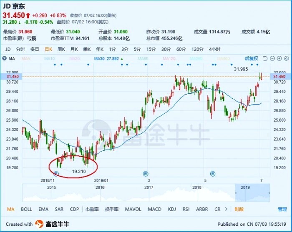
Task: Expand more indicators with right chevron
Action: [226, 209]
